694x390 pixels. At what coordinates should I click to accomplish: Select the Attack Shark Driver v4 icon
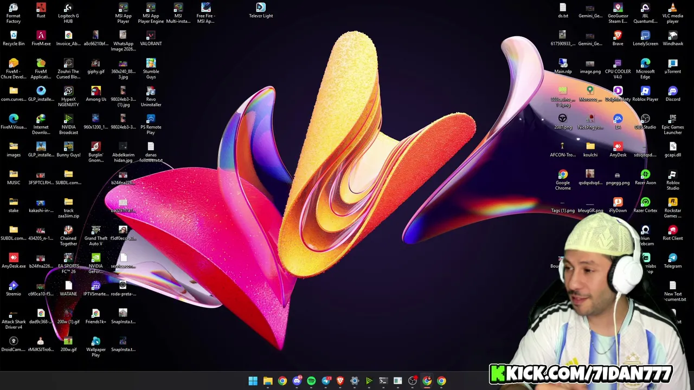[x=14, y=319]
